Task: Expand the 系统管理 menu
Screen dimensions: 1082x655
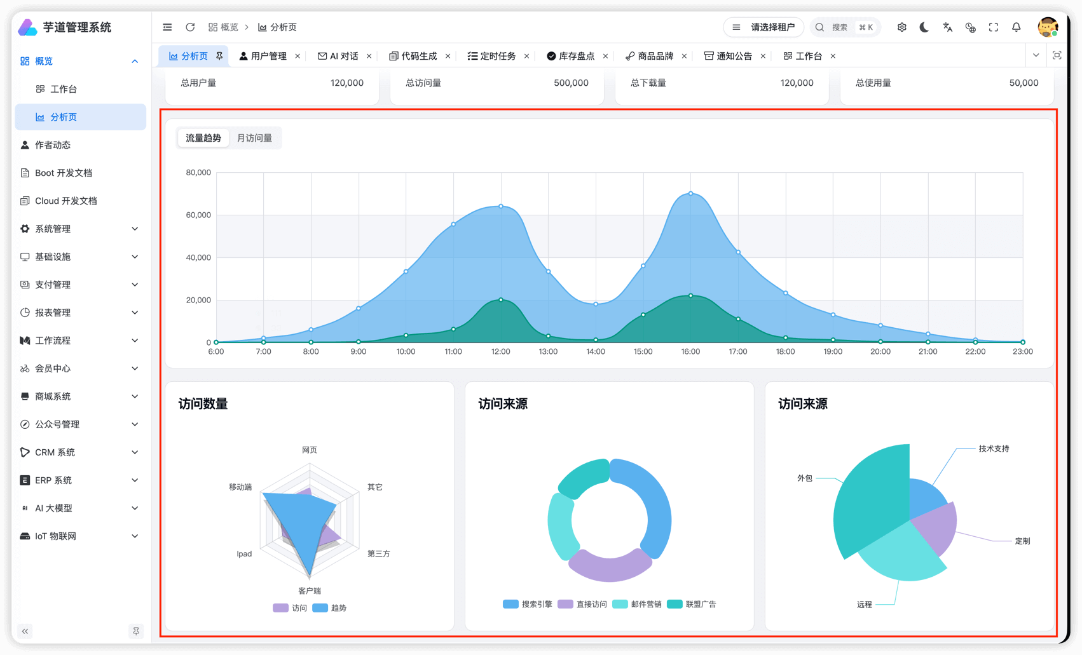Action: (79, 229)
